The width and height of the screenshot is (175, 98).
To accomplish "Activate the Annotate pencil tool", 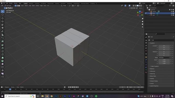I will 2,32.
